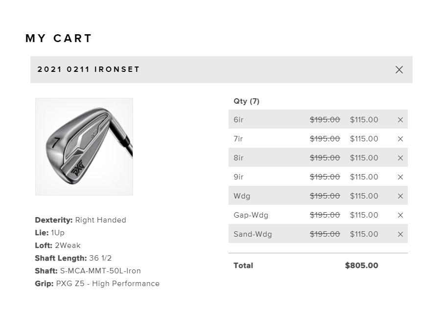Open the PXG iron product image

click(84, 147)
